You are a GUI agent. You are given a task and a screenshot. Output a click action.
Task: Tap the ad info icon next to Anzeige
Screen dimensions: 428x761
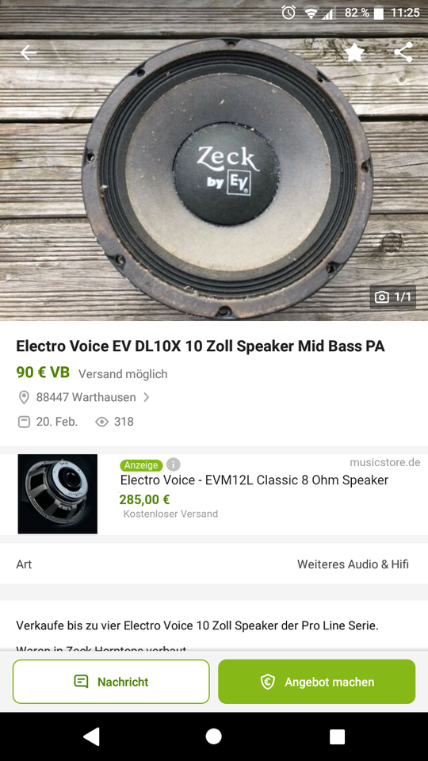coord(174,465)
